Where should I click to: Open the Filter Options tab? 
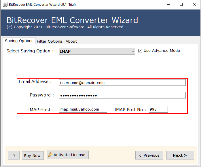point(49,41)
